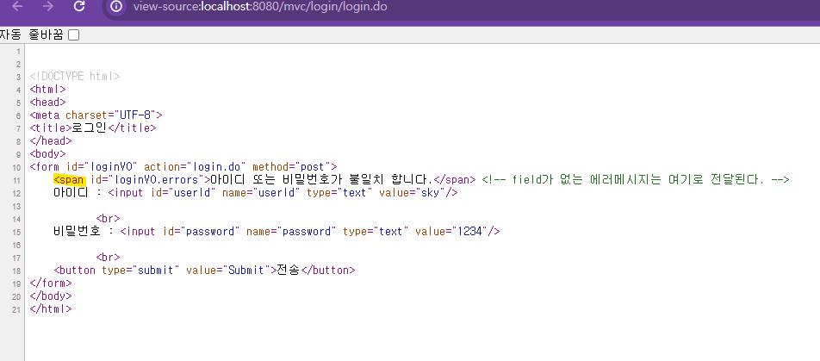Viewport: 820px width, 361px height.
Task: Click the <br> tag on line 14
Action: pyautogui.click(x=109, y=218)
